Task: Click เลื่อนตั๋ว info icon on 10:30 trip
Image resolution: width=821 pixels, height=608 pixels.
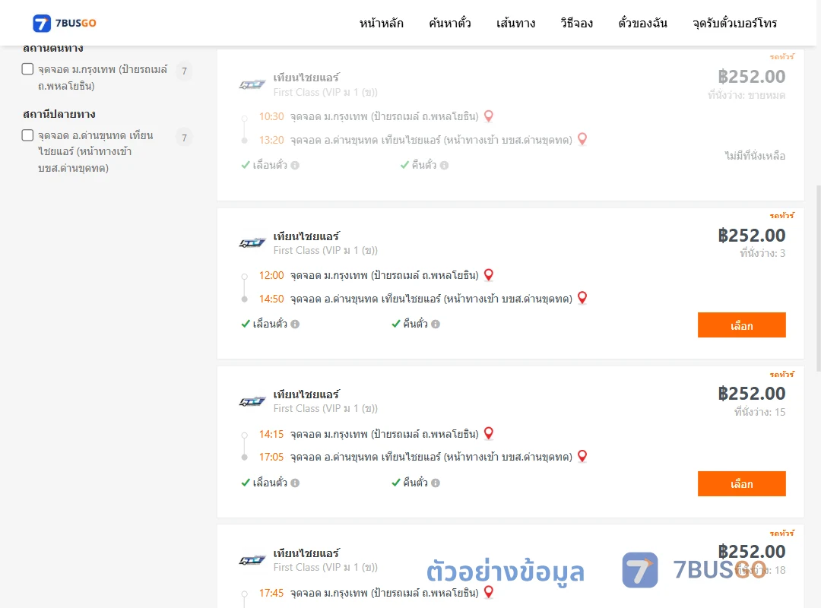Action: point(295,166)
